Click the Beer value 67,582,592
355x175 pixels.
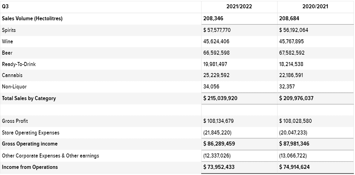pos(292,53)
